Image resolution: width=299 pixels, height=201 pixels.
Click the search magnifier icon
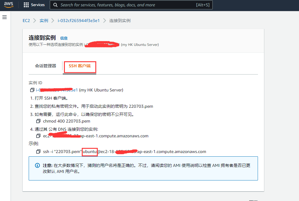pos(55,5)
